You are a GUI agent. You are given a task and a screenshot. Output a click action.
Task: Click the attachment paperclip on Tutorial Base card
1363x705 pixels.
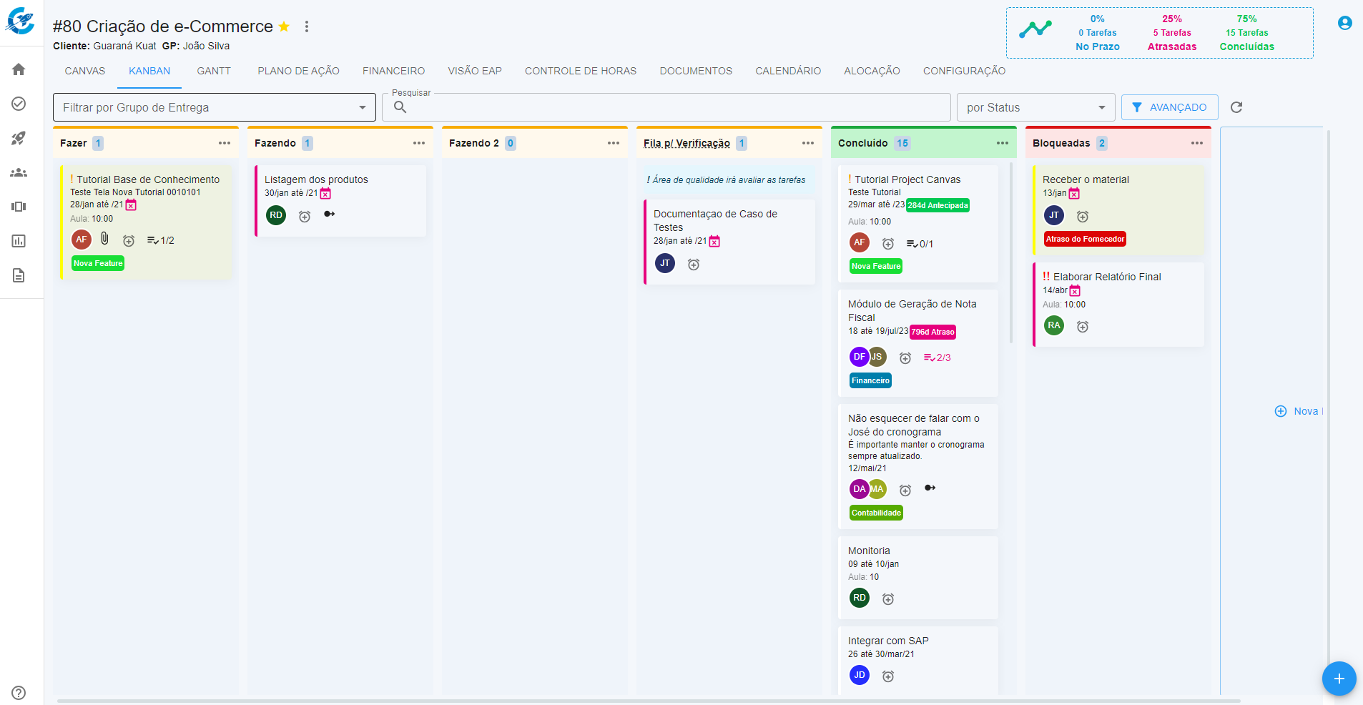(x=104, y=239)
